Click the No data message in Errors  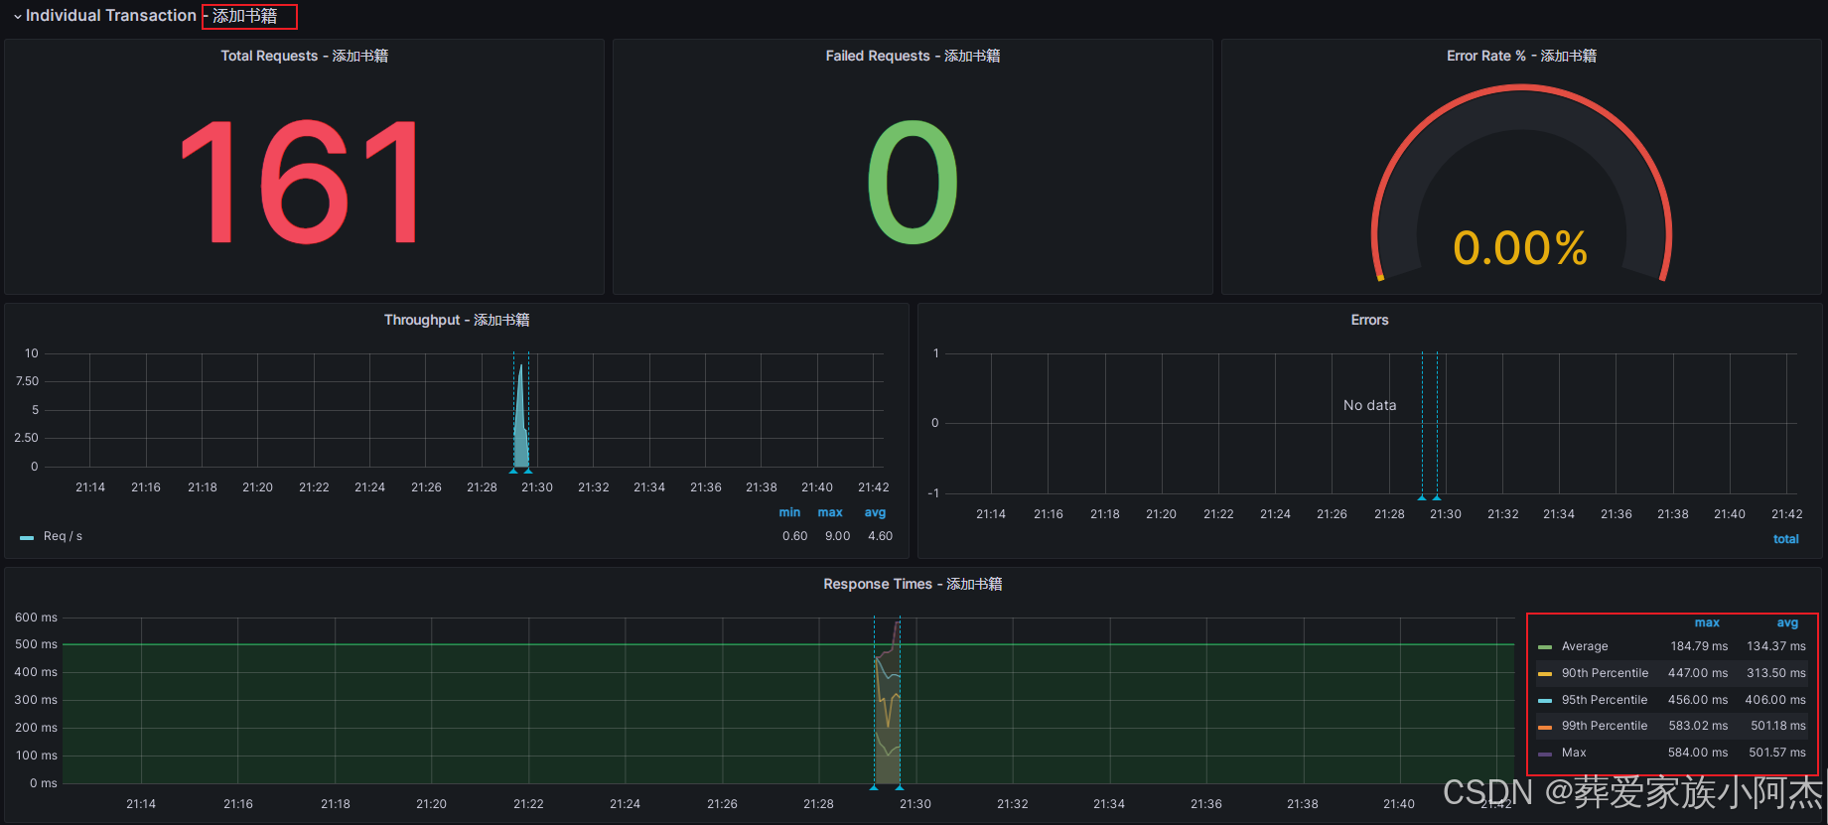point(1369,405)
